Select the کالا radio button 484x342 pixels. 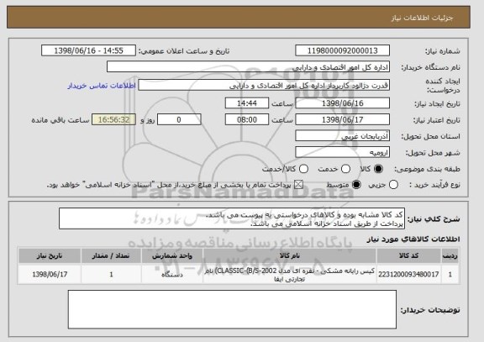pos(378,169)
